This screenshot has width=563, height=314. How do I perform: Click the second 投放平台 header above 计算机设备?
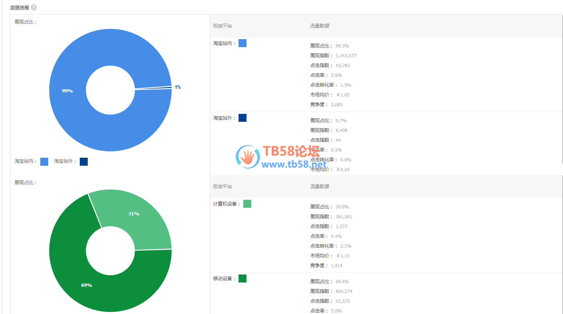pos(223,186)
